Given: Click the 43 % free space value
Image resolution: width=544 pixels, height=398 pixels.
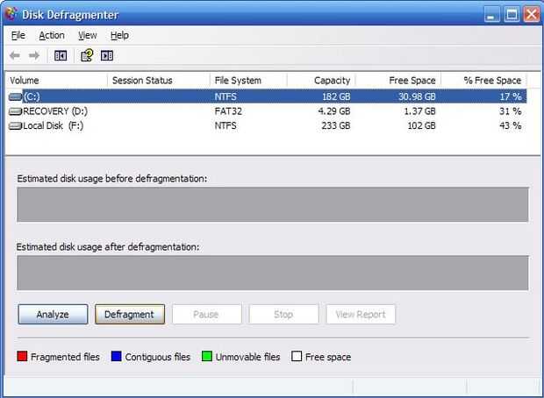Looking at the screenshot, I should point(511,126).
